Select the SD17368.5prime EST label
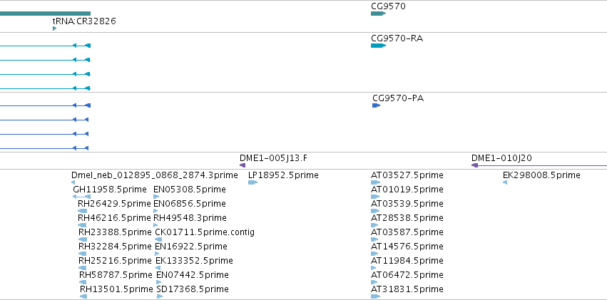The height and width of the screenshot is (300, 607). click(192, 289)
